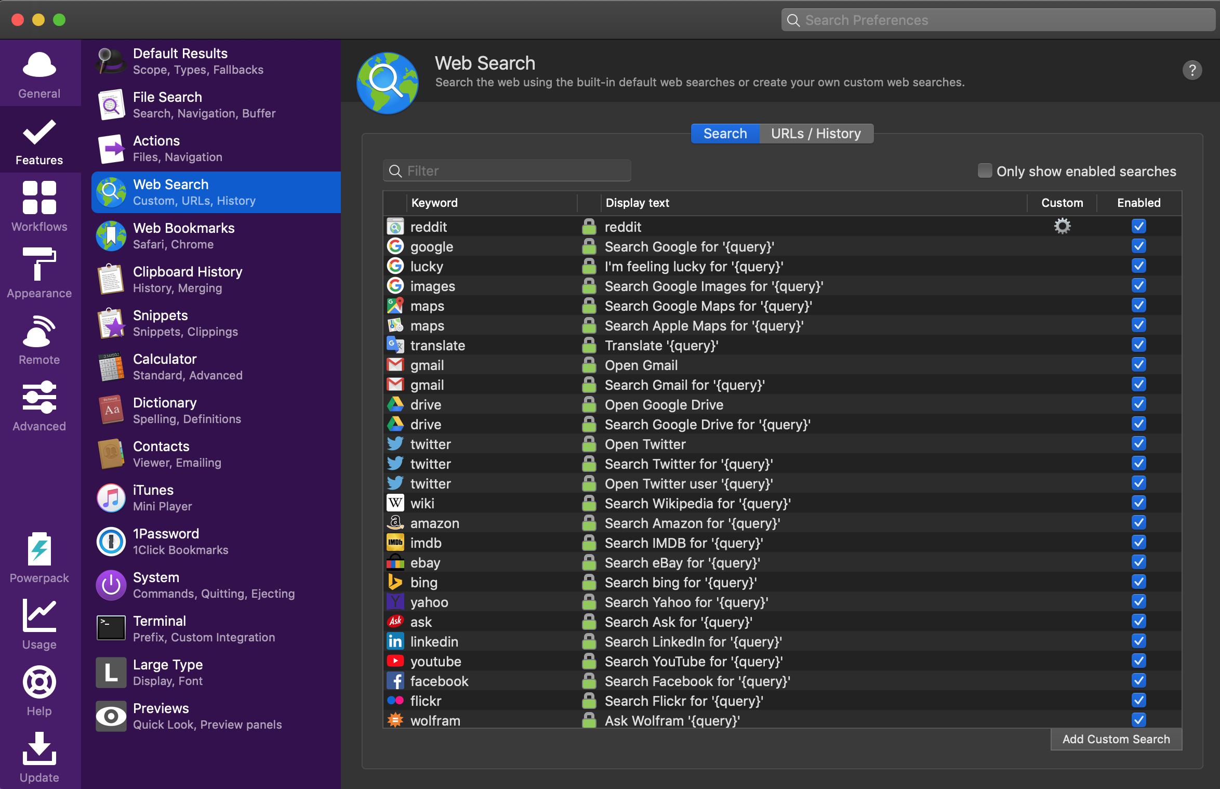Screen dimensions: 1220x789
Task: Open the Update download icon
Action: (x=39, y=749)
